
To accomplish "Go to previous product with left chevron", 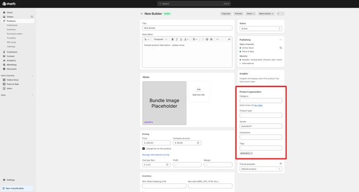I will click(x=279, y=14).
